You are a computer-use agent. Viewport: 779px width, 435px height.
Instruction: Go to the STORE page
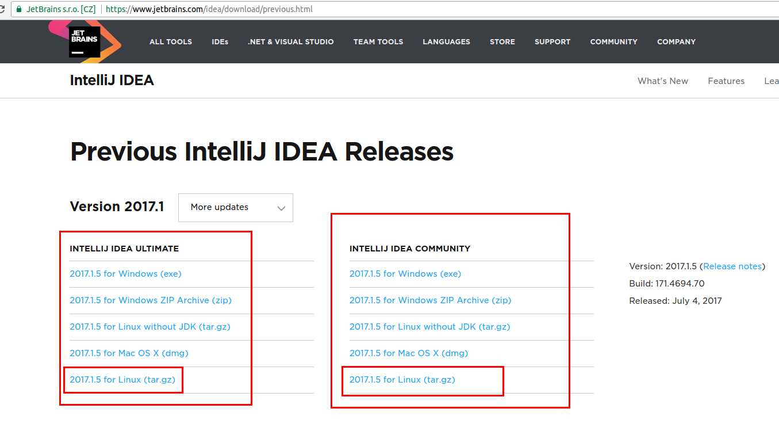(x=502, y=41)
